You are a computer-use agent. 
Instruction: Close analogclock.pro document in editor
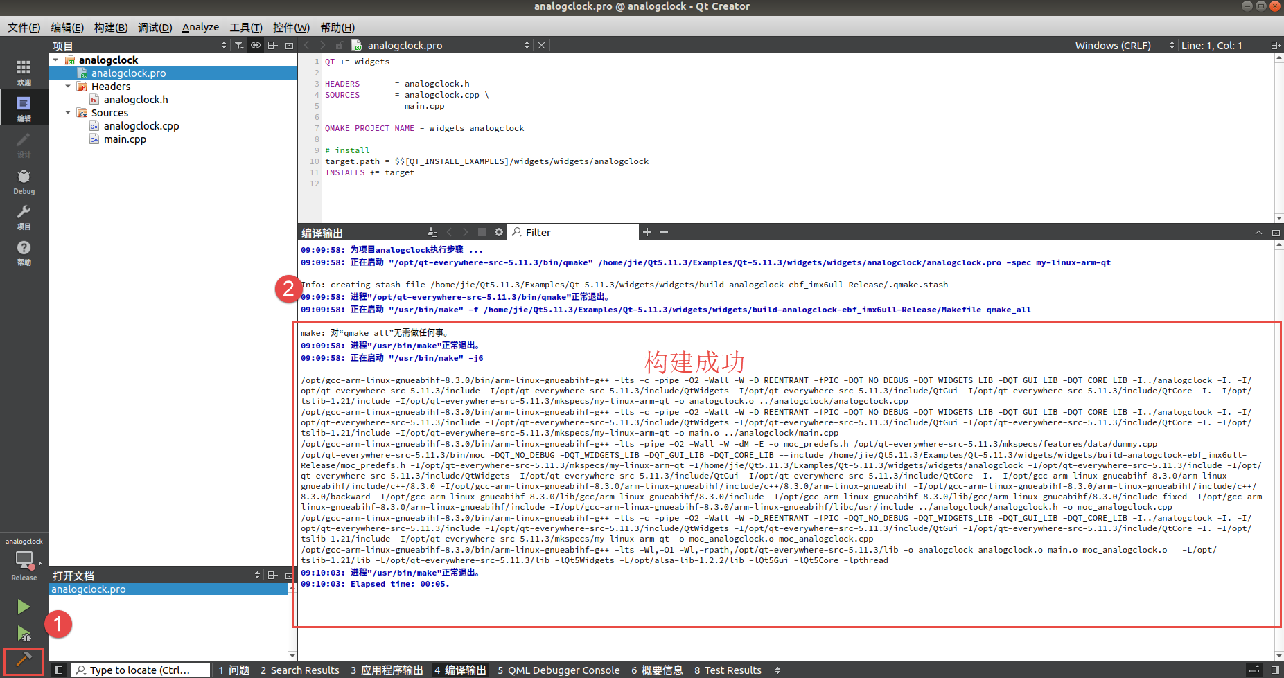pos(542,45)
